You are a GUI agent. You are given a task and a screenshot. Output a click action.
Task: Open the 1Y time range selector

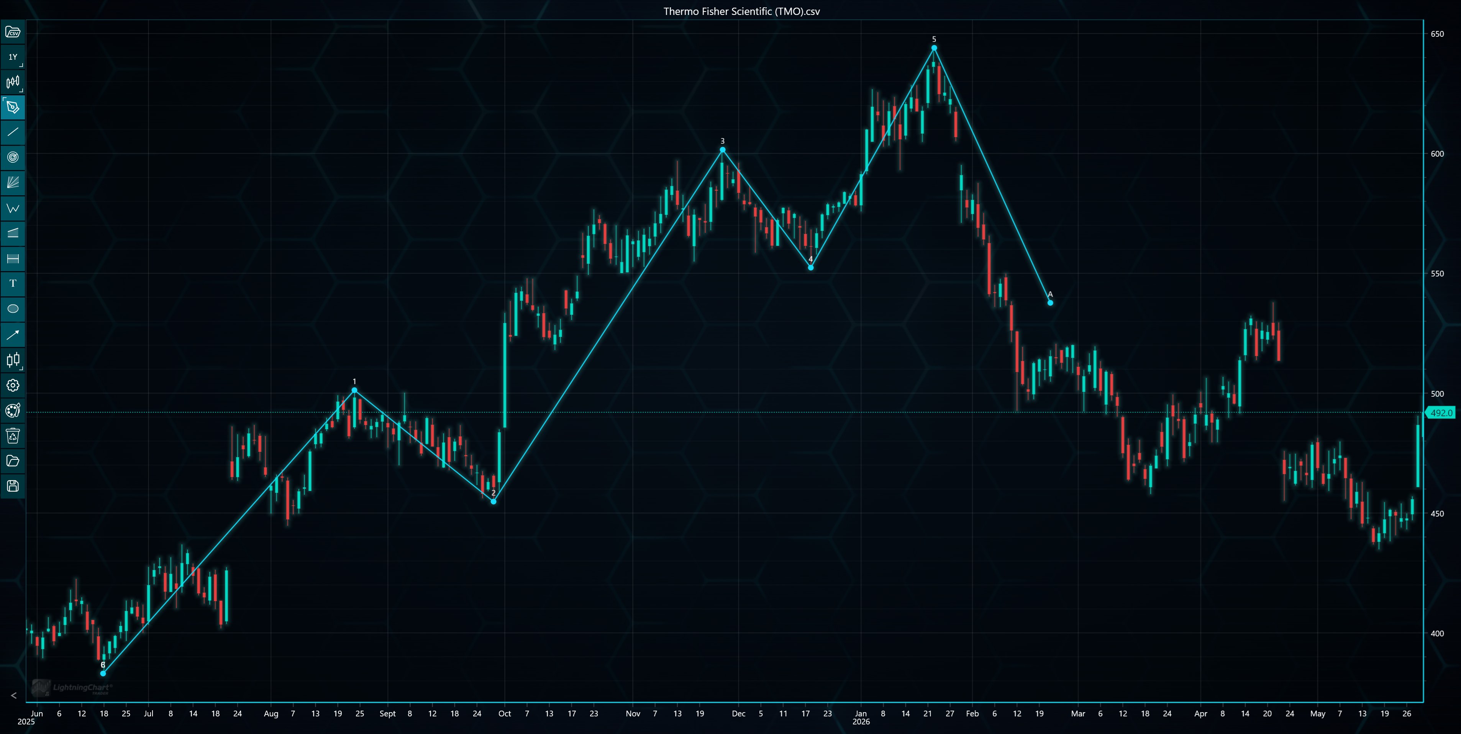[13, 57]
